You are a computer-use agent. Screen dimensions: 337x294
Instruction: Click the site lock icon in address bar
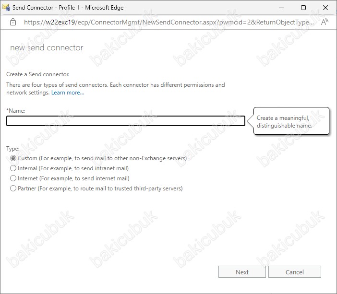click(x=13, y=22)
